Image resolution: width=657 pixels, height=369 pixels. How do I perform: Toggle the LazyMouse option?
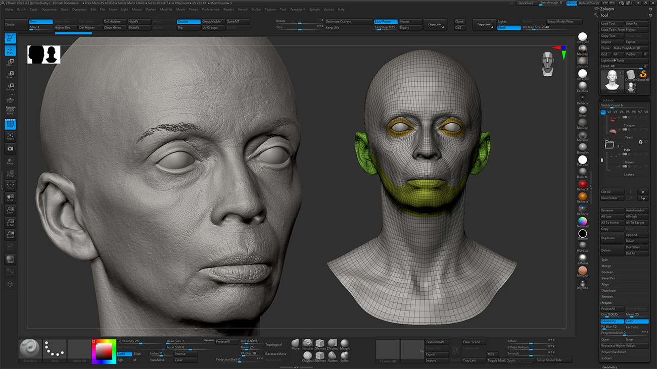[x=386, y=22]
